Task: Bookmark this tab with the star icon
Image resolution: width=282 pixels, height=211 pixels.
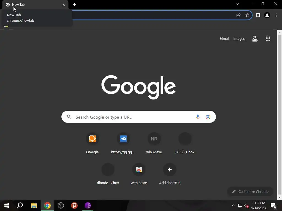Action: pos(247,15)
